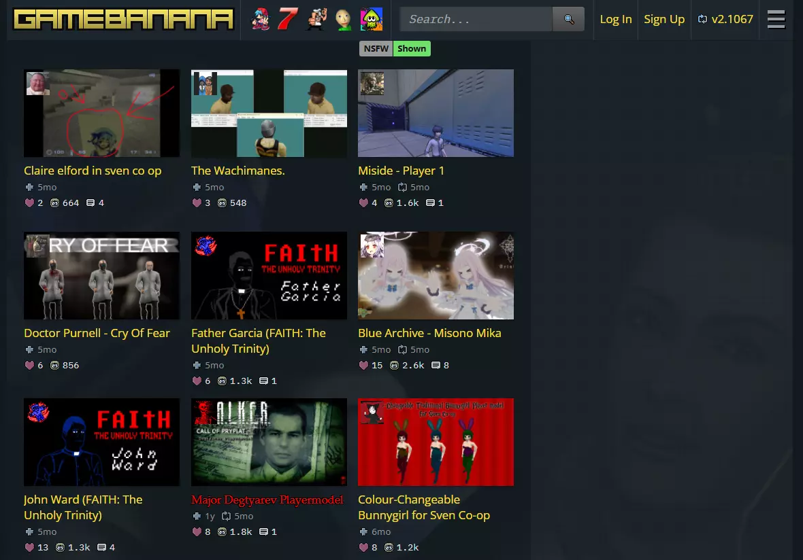Open the Sign Up link
This screenshot has width=803, height=560.
(x=664, y=20)
